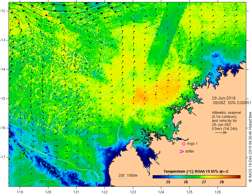Click the closed white sea-level contour oval
This screenshot has height=195, width=252.
click(x=58, y=84)
